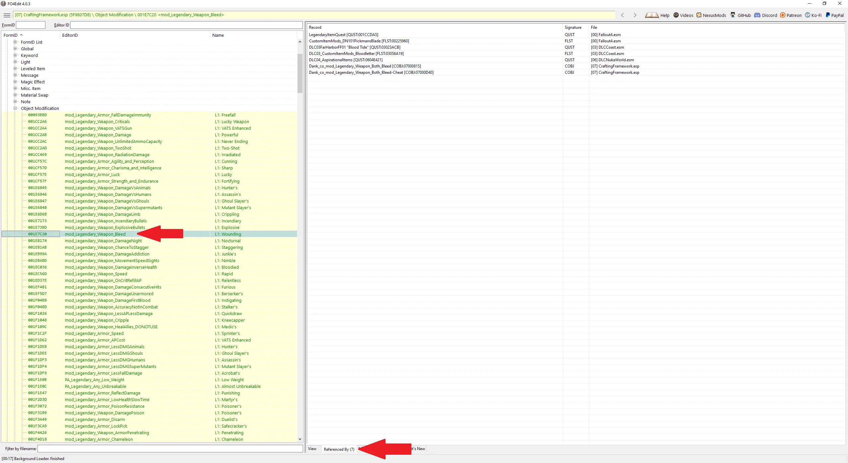This screenshot has height=463, width=848.
Task: Expand the Keyword node
Action: click(15, 55)
